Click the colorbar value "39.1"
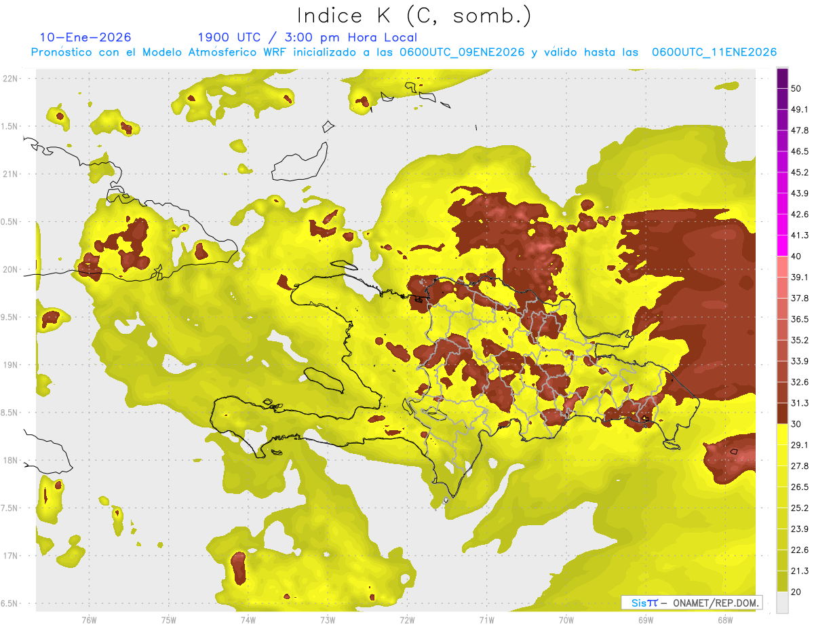The width and height of the screenshot is (814, 629). tap(800, 278)
